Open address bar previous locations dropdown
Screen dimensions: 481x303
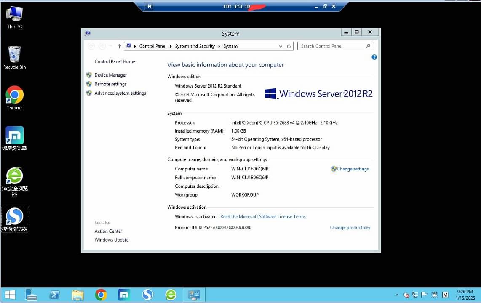tap(281, 46)
